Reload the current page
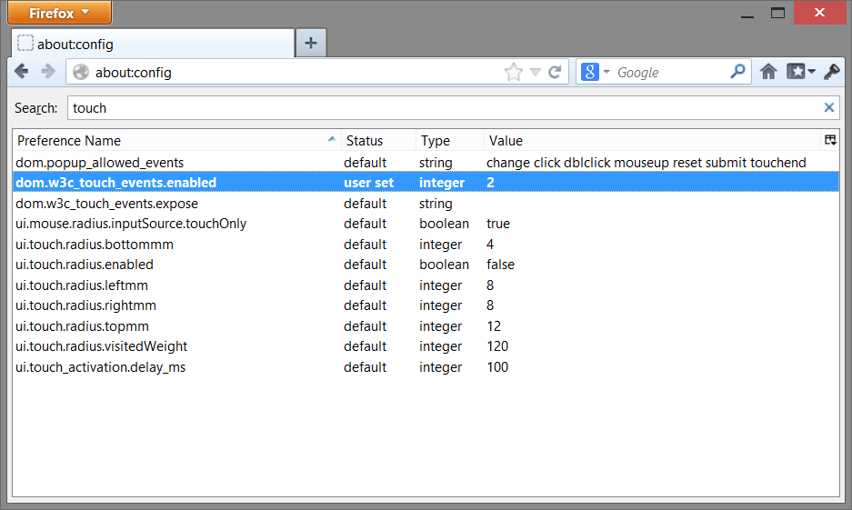The image size is (852, 510). pos(555,72)
